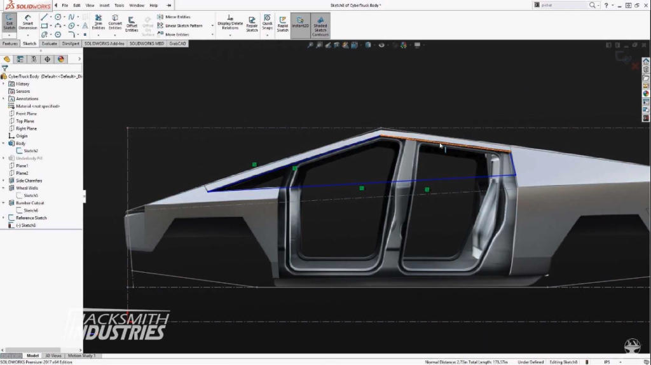Open the Tools menu
This screenshot has width=651, height=365.
pyautogui.click(x=119, y=5)
